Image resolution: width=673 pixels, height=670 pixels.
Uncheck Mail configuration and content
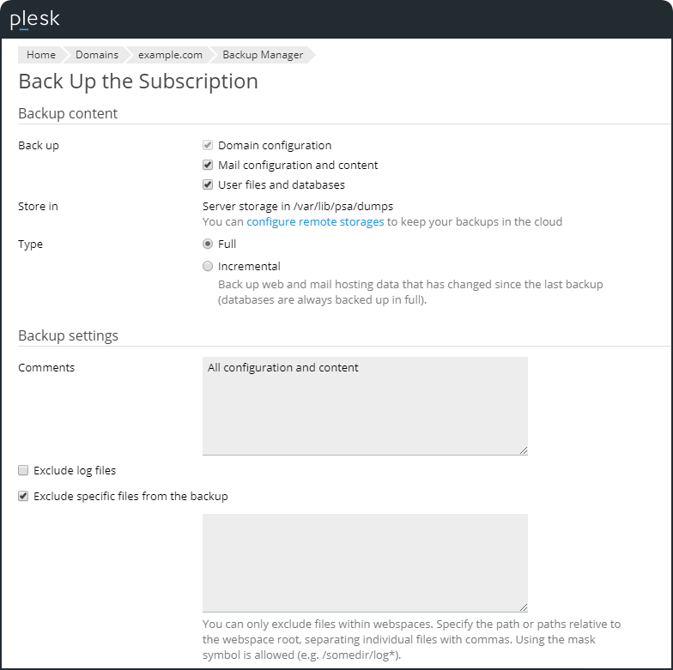tap(208, 166)
